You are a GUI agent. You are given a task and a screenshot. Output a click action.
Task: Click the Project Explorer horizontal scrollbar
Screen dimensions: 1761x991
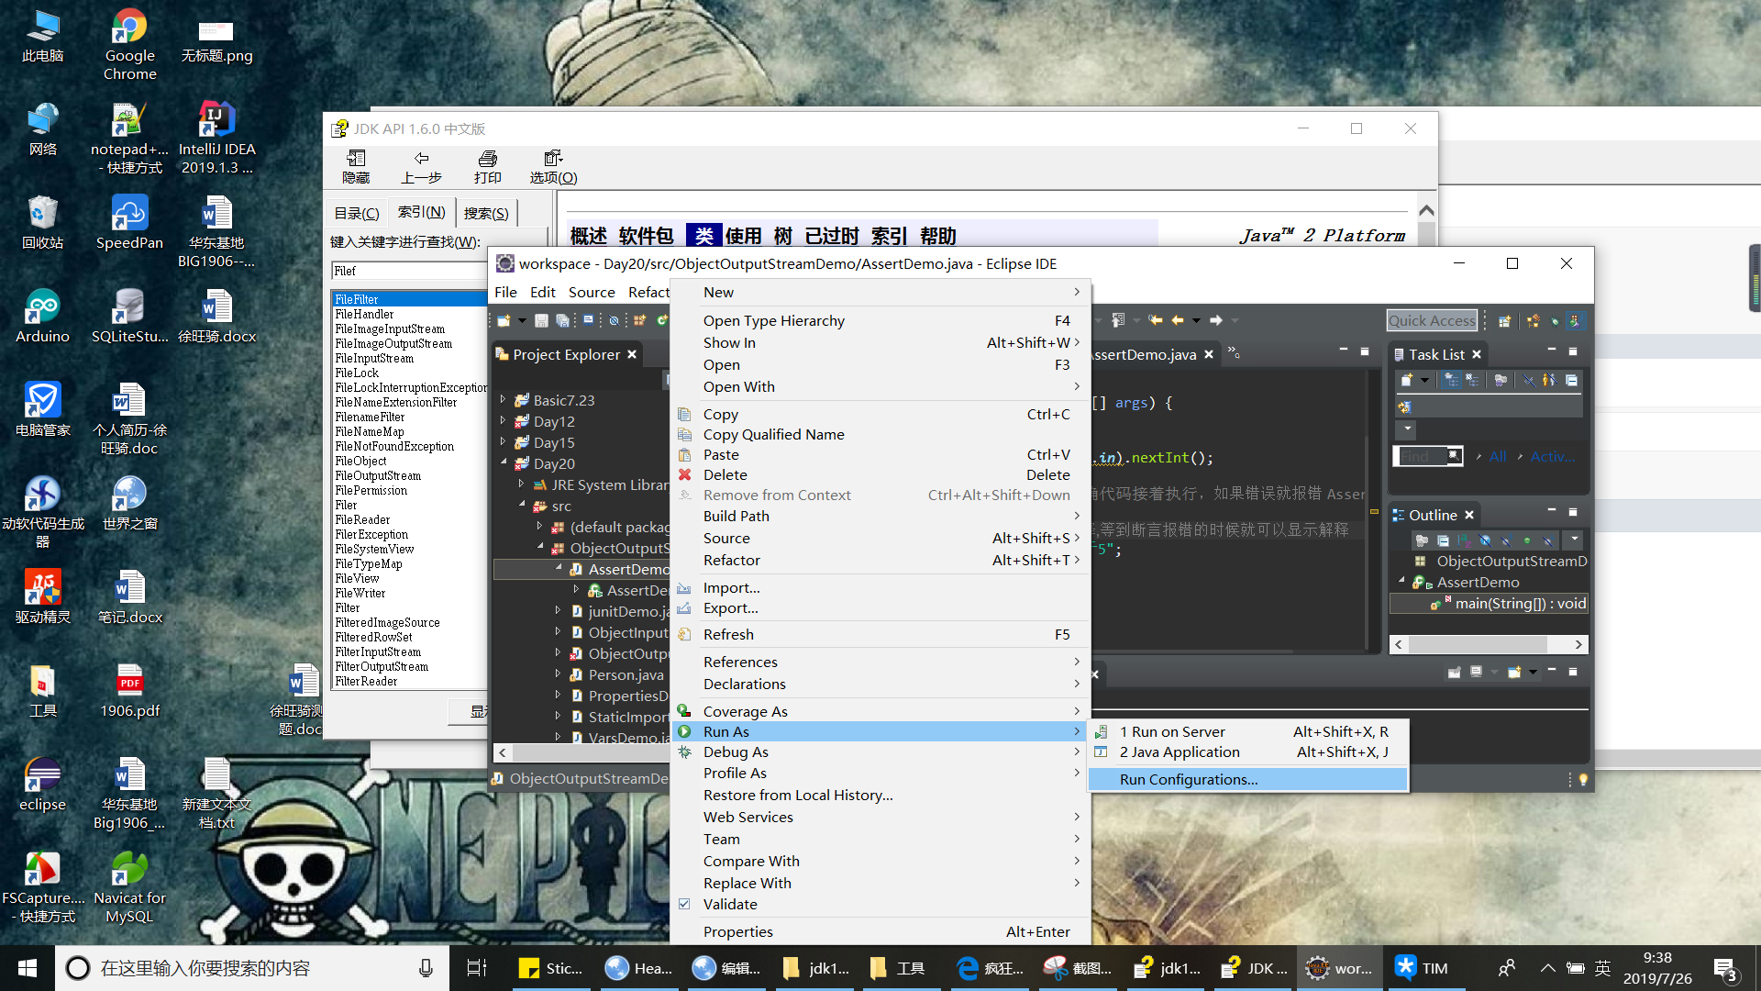pos(581,752)
